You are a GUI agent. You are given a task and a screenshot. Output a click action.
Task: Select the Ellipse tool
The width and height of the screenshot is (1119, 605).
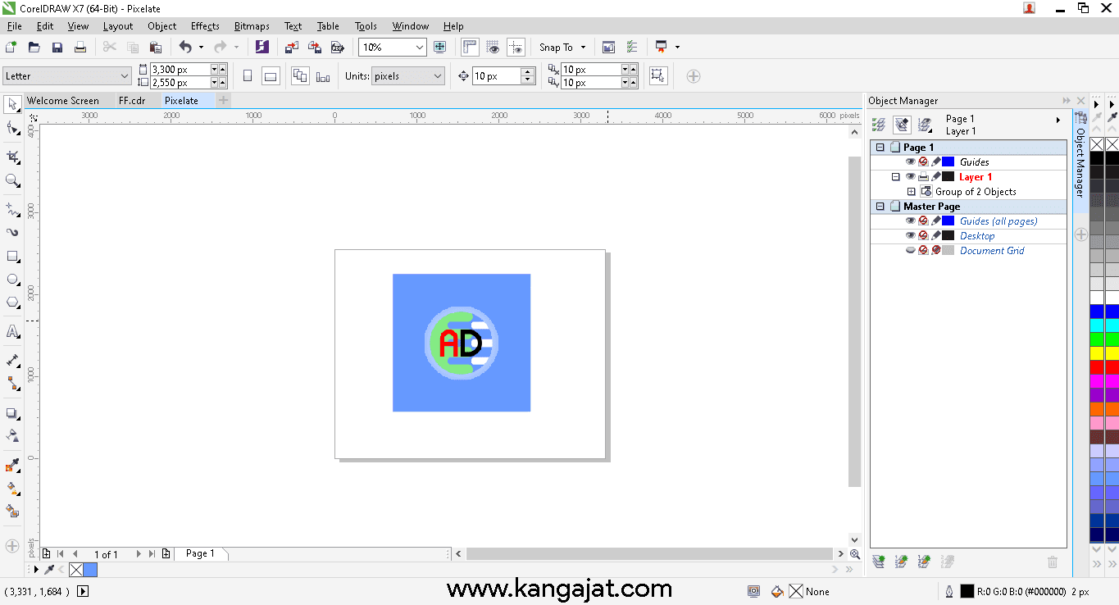pyautogui.click(x=12, y=280)
